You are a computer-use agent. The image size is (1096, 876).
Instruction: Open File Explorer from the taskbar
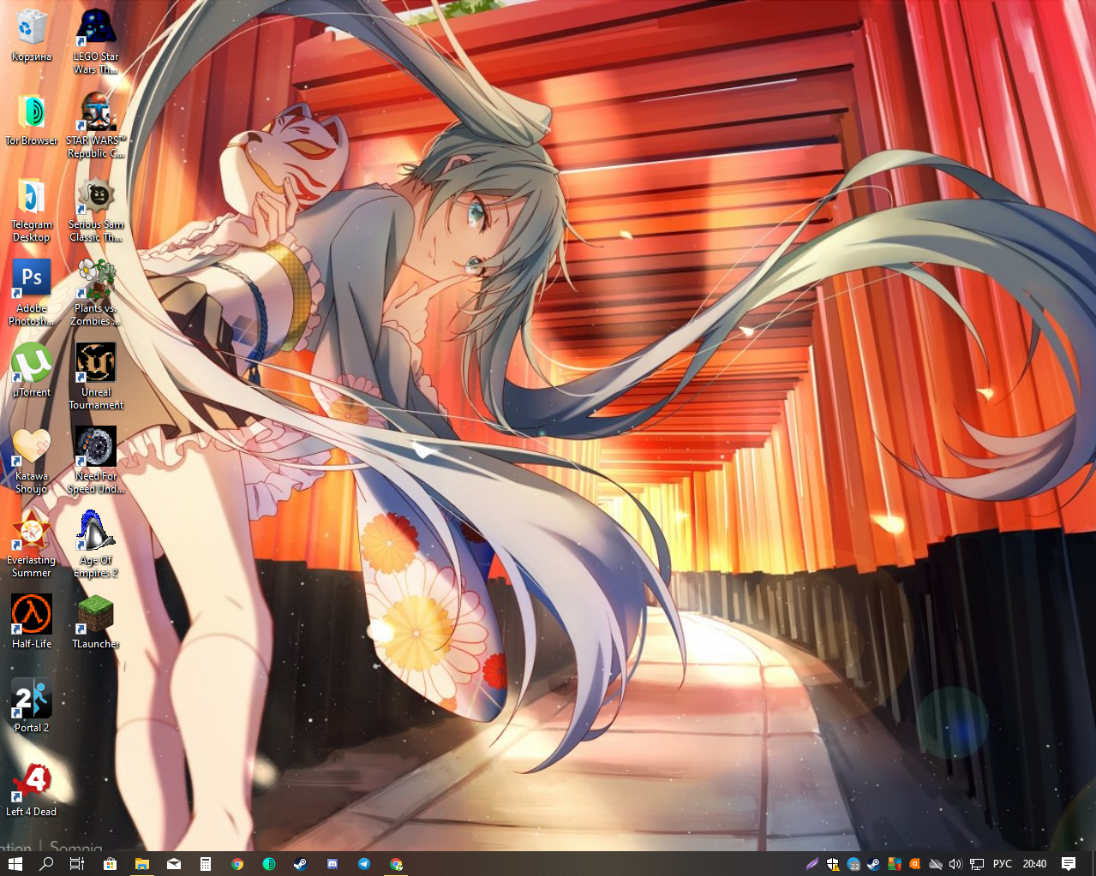click(141, 864)
